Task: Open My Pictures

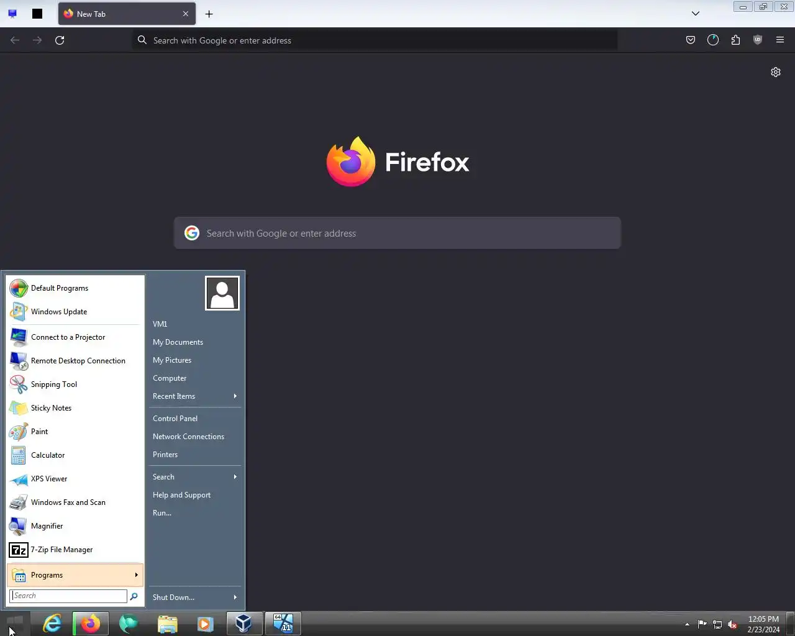Action: (195, 360)
